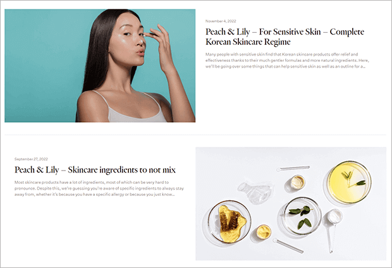Open the skincare ingredients flat-lay photo
The height and width of the screenshot is (268, 392).
[291, 204]
